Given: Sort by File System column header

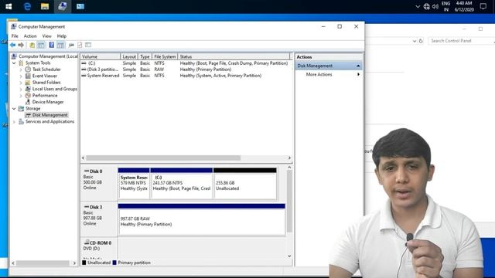Looking at the screenshot, I should 165,56.
